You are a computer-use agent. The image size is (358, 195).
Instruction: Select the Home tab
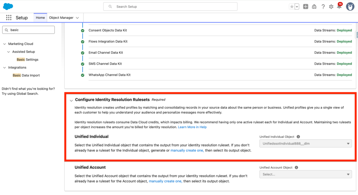[40, 18]
